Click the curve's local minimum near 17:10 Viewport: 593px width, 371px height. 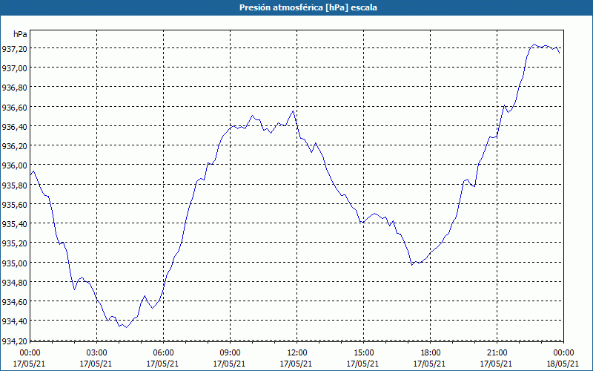tap(412, 265)
